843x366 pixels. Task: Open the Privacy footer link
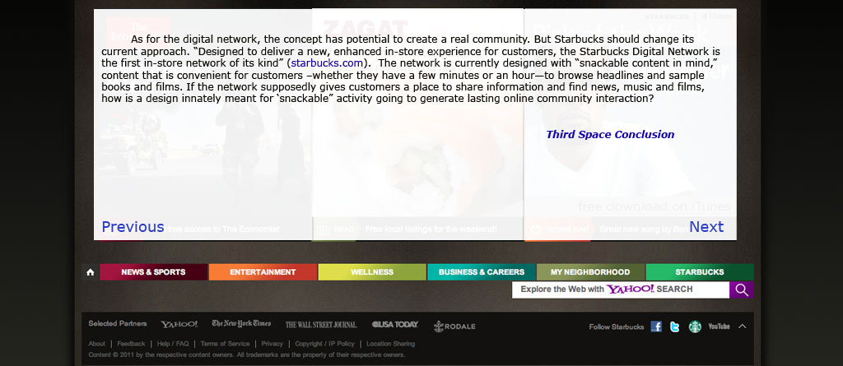pyautogui.click(x=272, y=344)
